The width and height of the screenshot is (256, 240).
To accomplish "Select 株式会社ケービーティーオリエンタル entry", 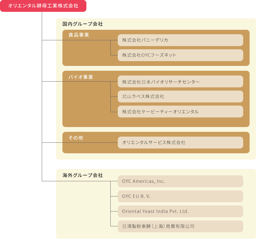I will [180, 111].
